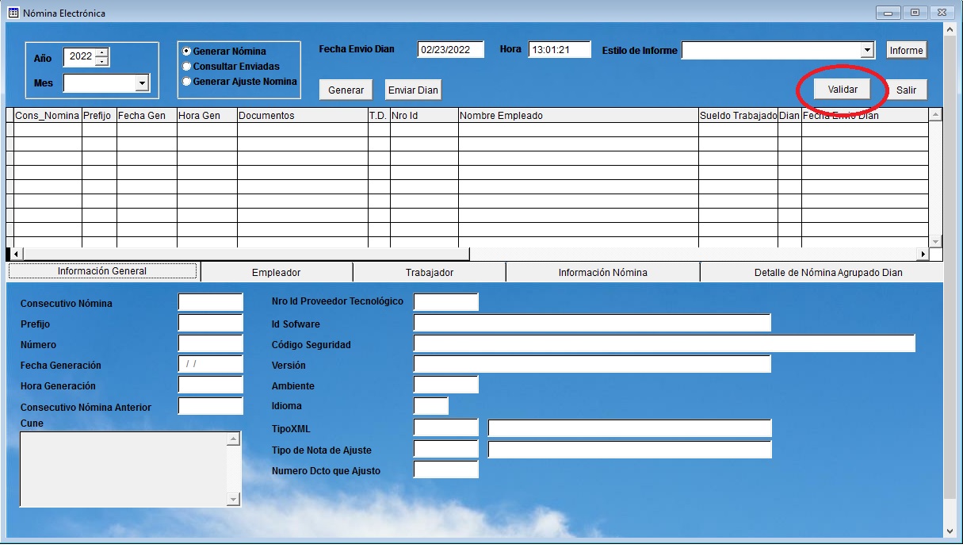Viewport: 963px width, 548px height.
Task: Open the Información Nómina tab
Action: [602, 272]
